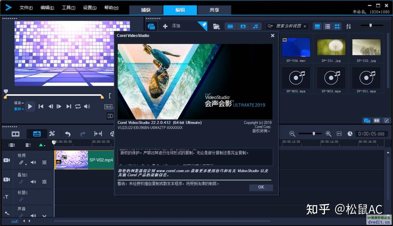393x226 pixels.
Task: Click the media library panel icon
Action: [151, 26]
